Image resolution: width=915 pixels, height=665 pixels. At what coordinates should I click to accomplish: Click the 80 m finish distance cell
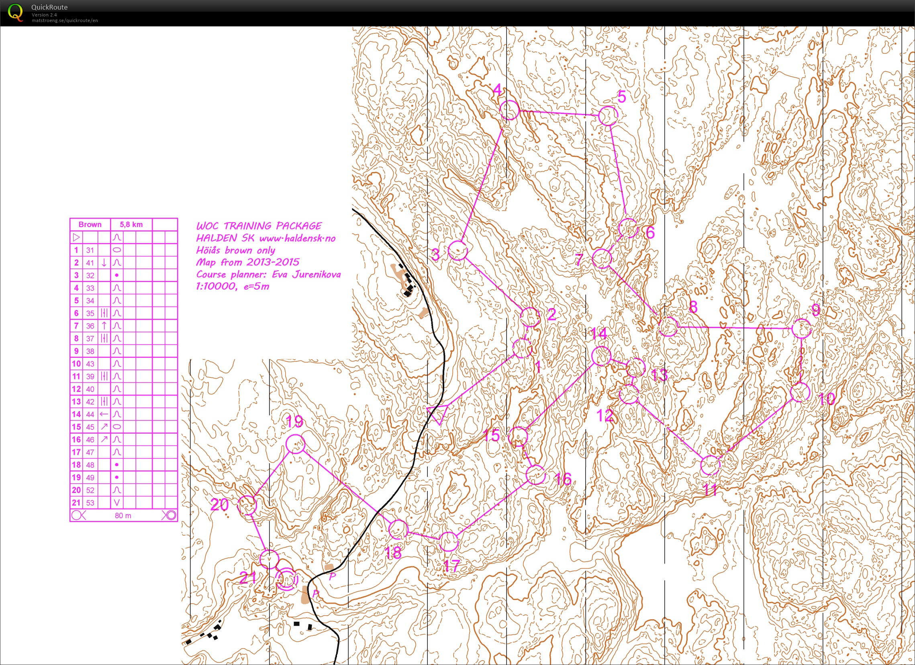pyautogui.click(x=123, y=515)
